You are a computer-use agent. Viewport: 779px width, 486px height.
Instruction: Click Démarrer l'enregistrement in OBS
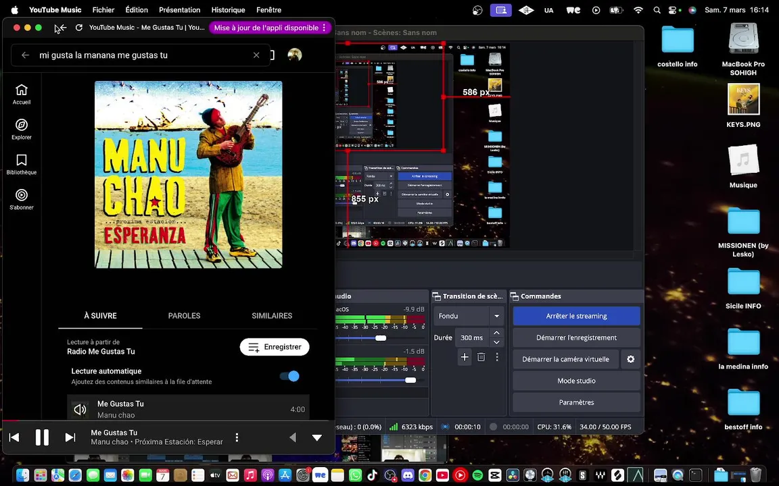coord(576,337)
